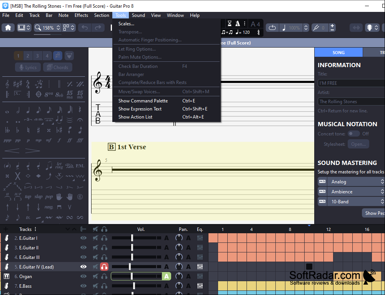Open the Chords editor
This screenshot has height=295, width=385.
[x=57, y=67]
